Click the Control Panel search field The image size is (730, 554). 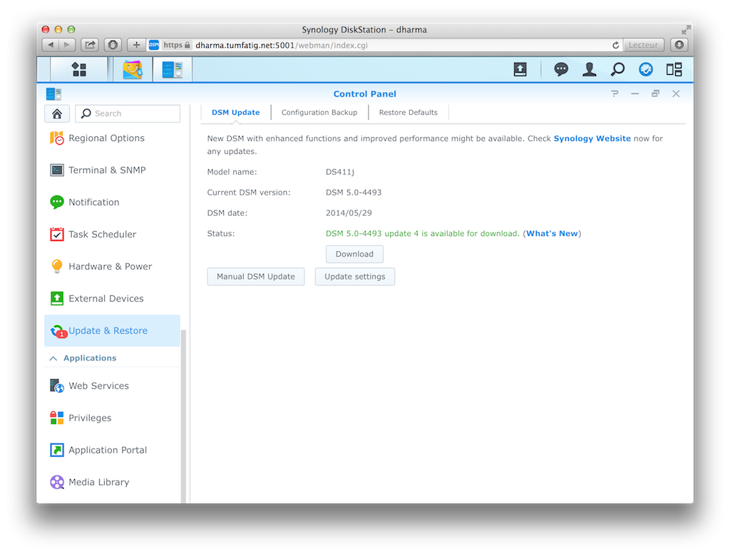coord(128,113)
